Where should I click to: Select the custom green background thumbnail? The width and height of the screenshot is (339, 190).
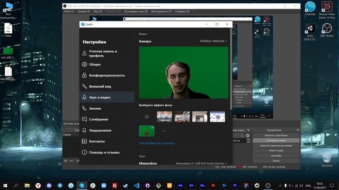[147, 131]
